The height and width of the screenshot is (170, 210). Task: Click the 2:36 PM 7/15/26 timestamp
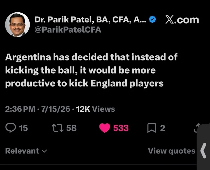(38, 109)
